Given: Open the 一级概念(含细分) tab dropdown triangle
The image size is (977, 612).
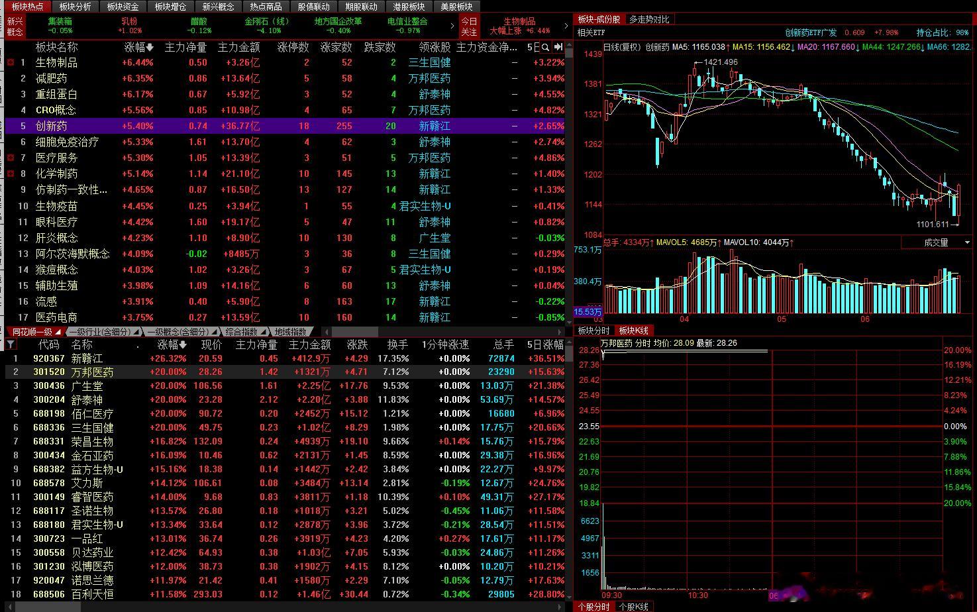Looking at the screenshot, I should click(x=214, y=332).
